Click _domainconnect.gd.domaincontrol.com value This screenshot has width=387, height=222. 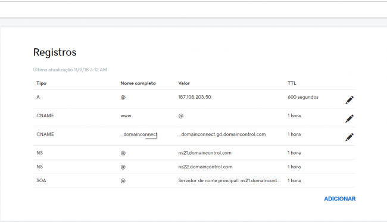222,135
